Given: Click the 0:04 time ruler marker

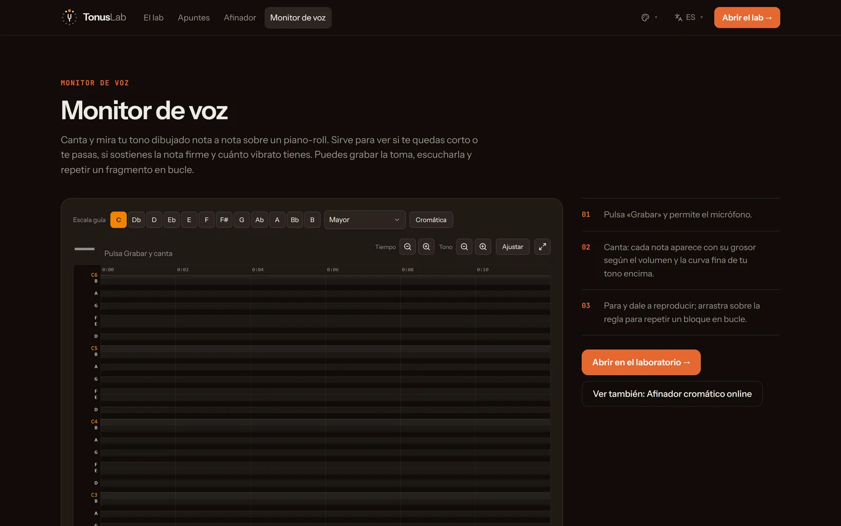Looking at the screenshot, I should (258, 269).
